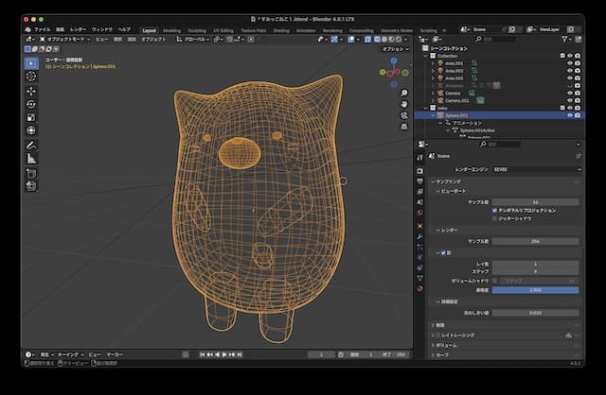Image resolution: width=606 pixels, height=395 pixels.
Task: Uncheck テンポラルリプロジェクション option
Action: point(494,210)
